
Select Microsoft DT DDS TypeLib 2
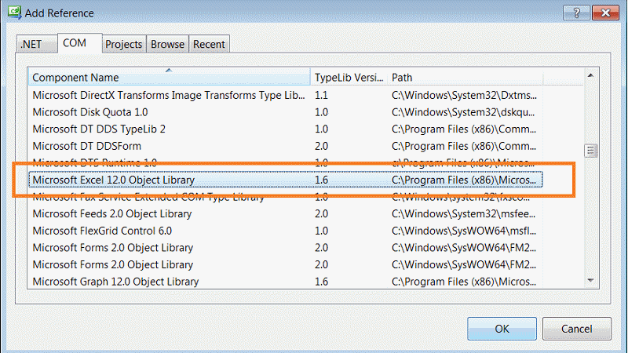(x=286, y=129)
